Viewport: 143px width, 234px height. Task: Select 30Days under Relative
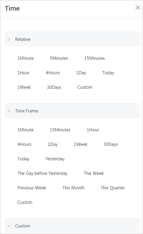pos(54,87)
